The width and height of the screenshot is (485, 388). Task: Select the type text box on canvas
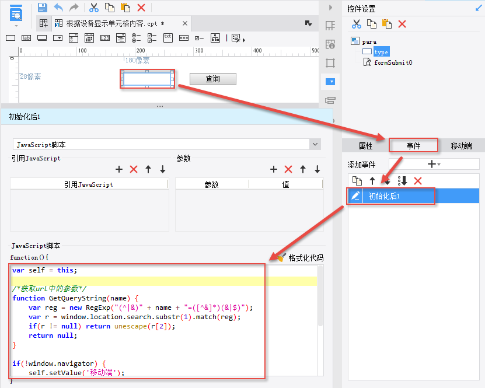point(147,79)
